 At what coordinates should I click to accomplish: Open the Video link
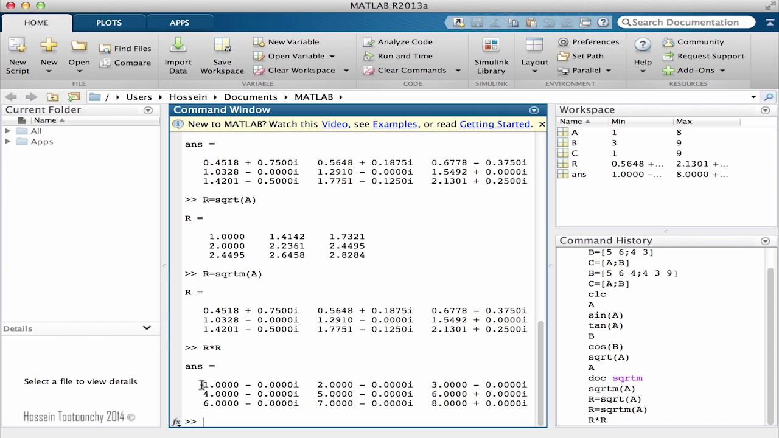click(335, 124)
